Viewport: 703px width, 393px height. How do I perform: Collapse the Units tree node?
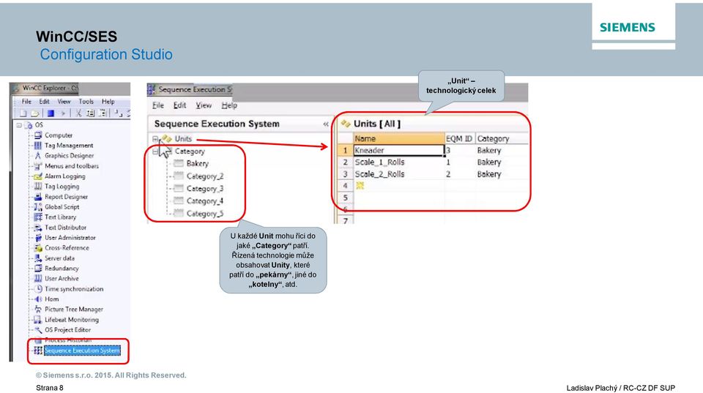click(155, 139)
